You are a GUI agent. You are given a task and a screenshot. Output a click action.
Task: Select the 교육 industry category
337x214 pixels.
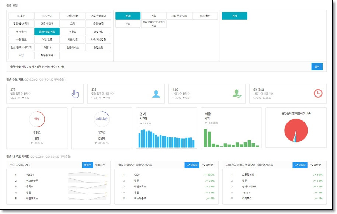click(x=73, y=24)
